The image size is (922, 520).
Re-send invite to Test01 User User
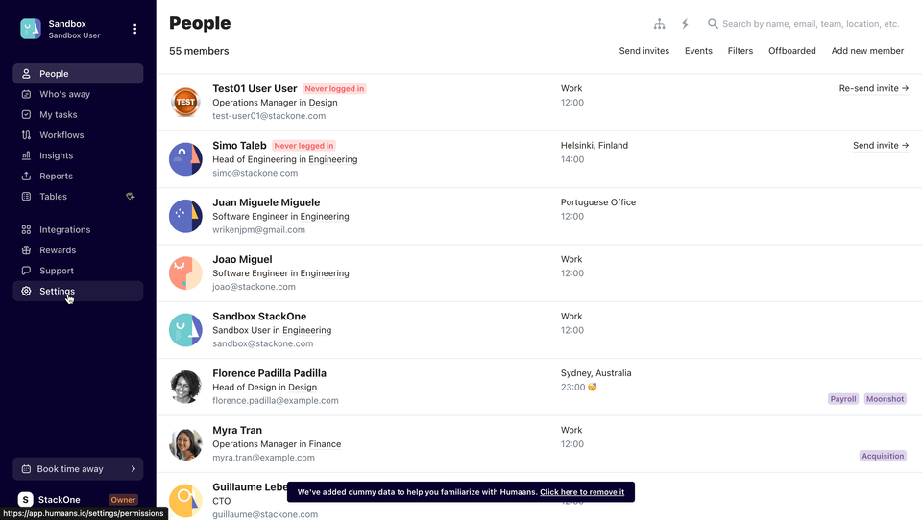click(874, 88)
